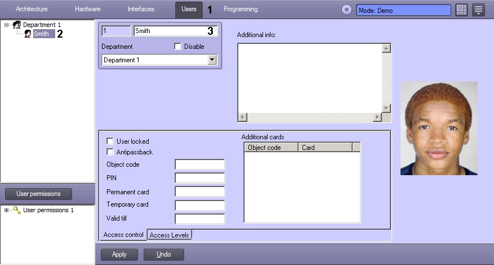Click Additional info scroll up arrow
This screenshot has height=265, width=494.
click(386, 48)
